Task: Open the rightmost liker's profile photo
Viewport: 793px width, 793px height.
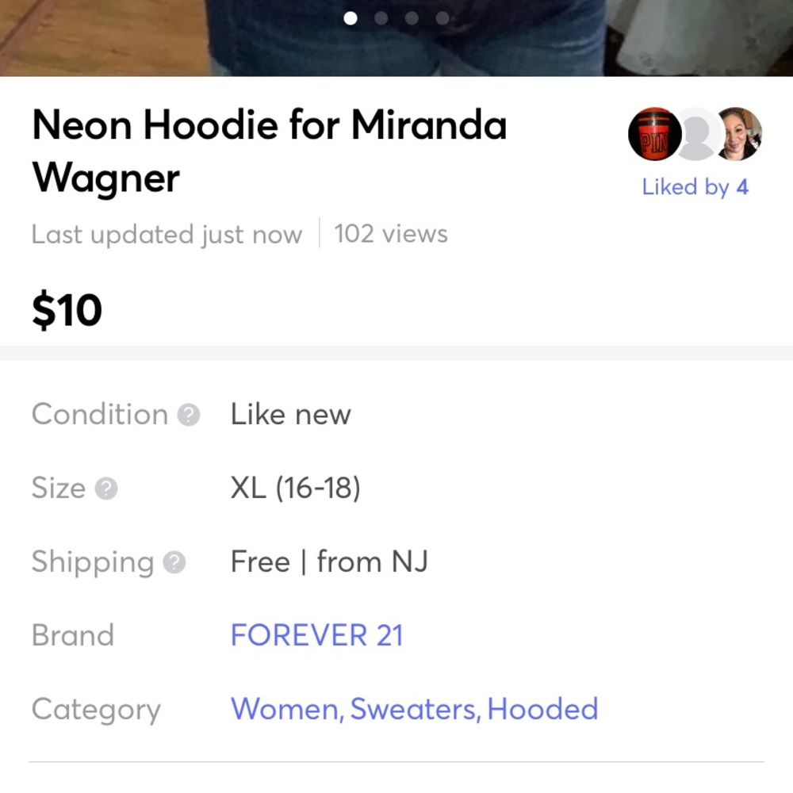Action: tap(738, 134)
